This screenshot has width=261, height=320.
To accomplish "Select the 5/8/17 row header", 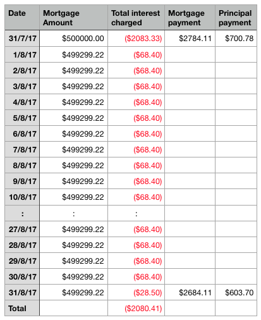I will pyautogui.click(x=22, y=118).
